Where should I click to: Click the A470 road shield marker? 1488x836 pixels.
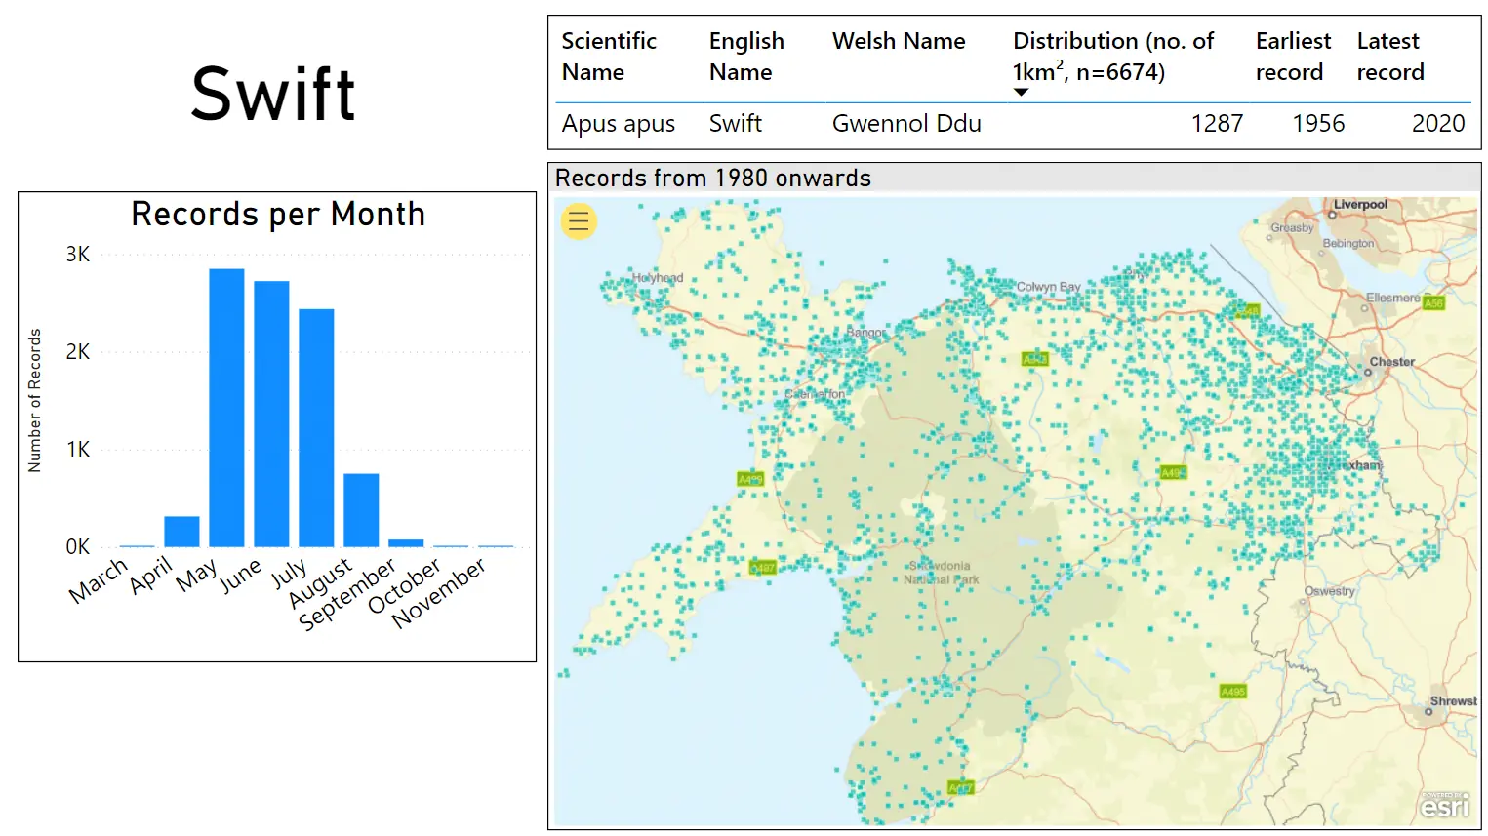tap(1034, 359)
